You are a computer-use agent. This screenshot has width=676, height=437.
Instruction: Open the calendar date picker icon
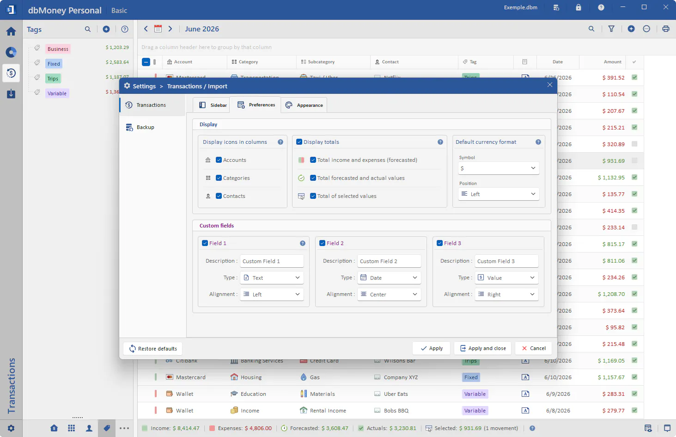(158, 29)
